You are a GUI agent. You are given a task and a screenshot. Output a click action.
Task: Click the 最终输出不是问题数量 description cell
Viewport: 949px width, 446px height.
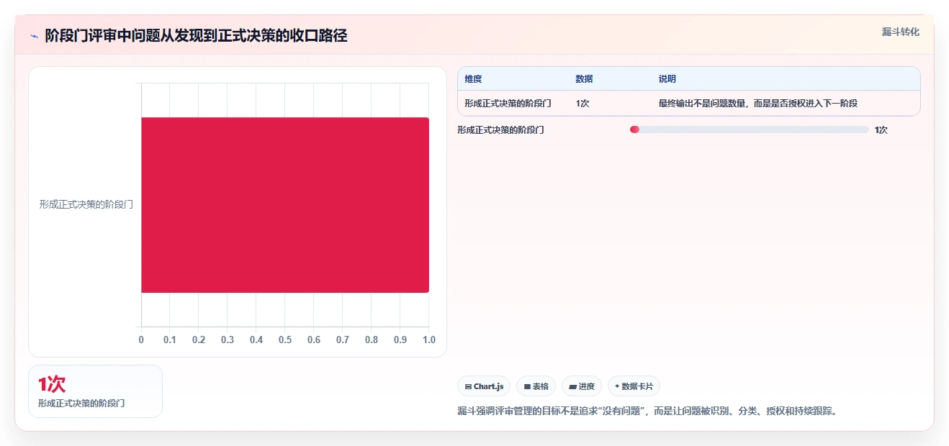click(x=757, y=104)
